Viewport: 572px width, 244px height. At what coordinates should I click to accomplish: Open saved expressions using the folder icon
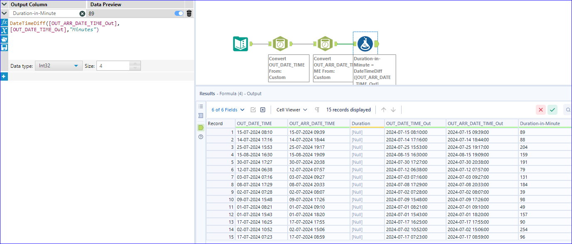pos(4,39)
